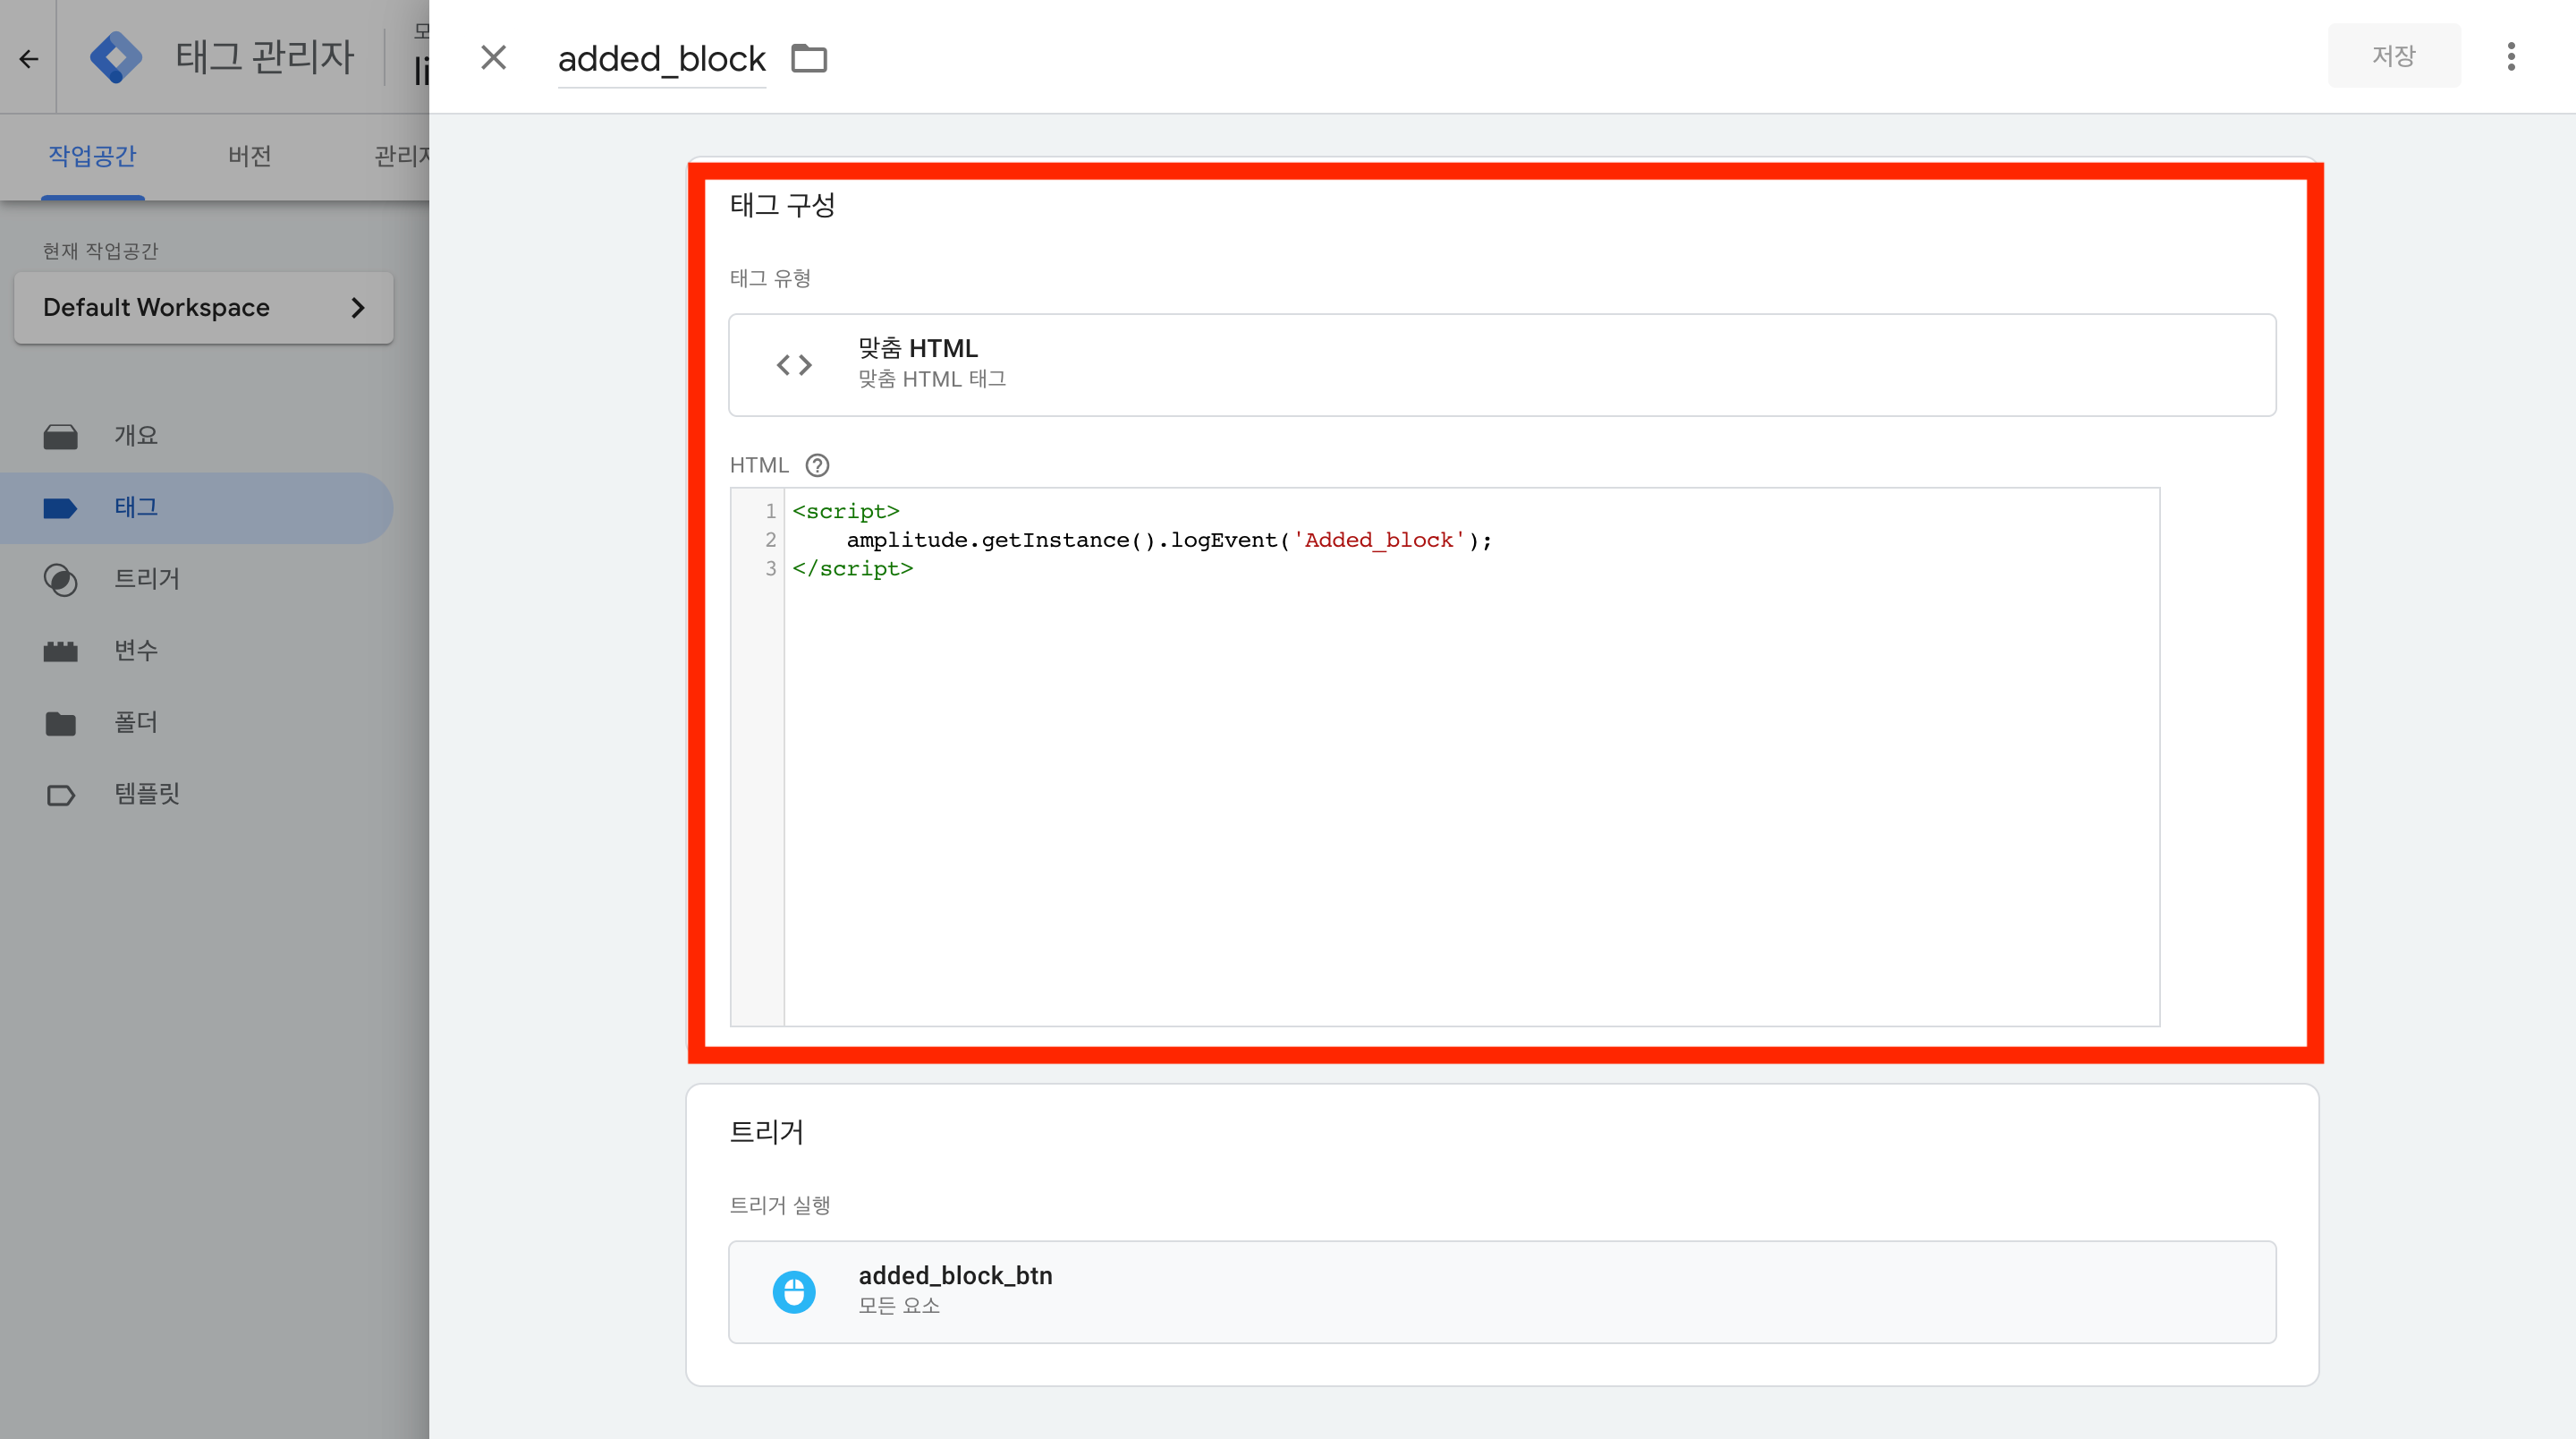The image size is (2576, 1439).
Task: Switch to the 작업공간 tab
Action: pos(92,156)
